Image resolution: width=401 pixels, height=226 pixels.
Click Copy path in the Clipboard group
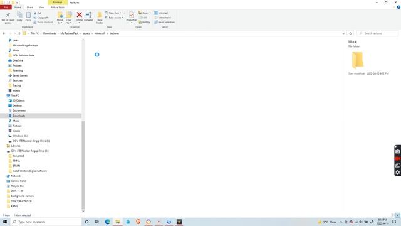coord(41,18)
